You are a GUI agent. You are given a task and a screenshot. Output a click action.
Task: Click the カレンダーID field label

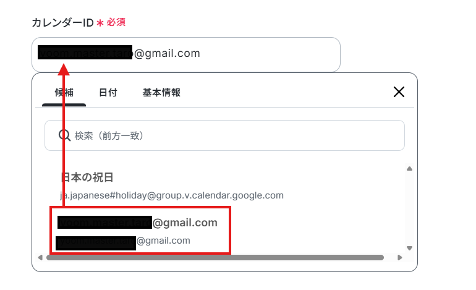click(x=62, y=22)
